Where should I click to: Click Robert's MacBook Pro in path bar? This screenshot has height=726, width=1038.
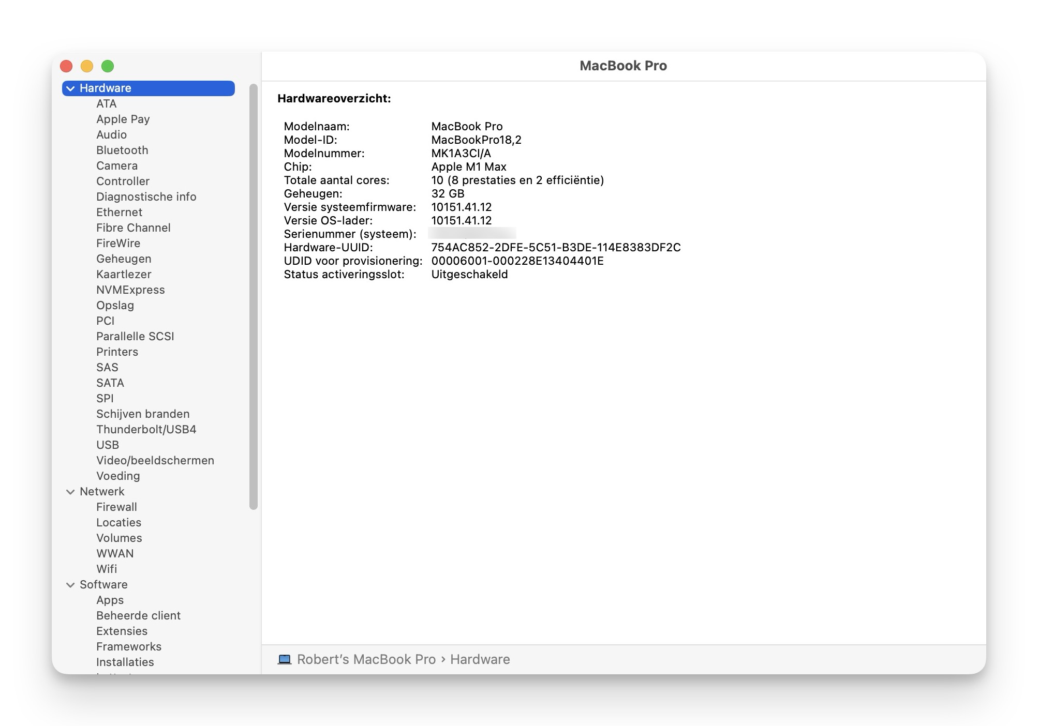point(366,659)
